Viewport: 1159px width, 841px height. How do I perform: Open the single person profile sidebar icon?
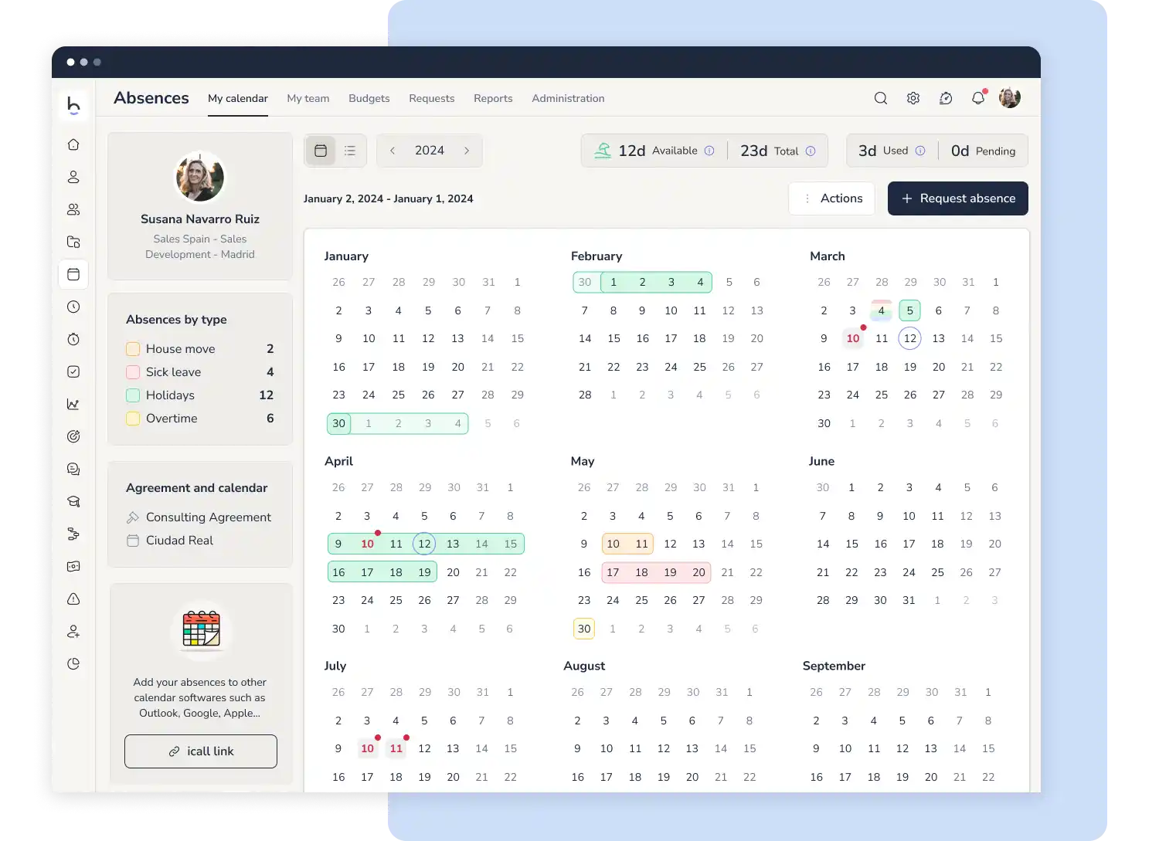point(73,177)
